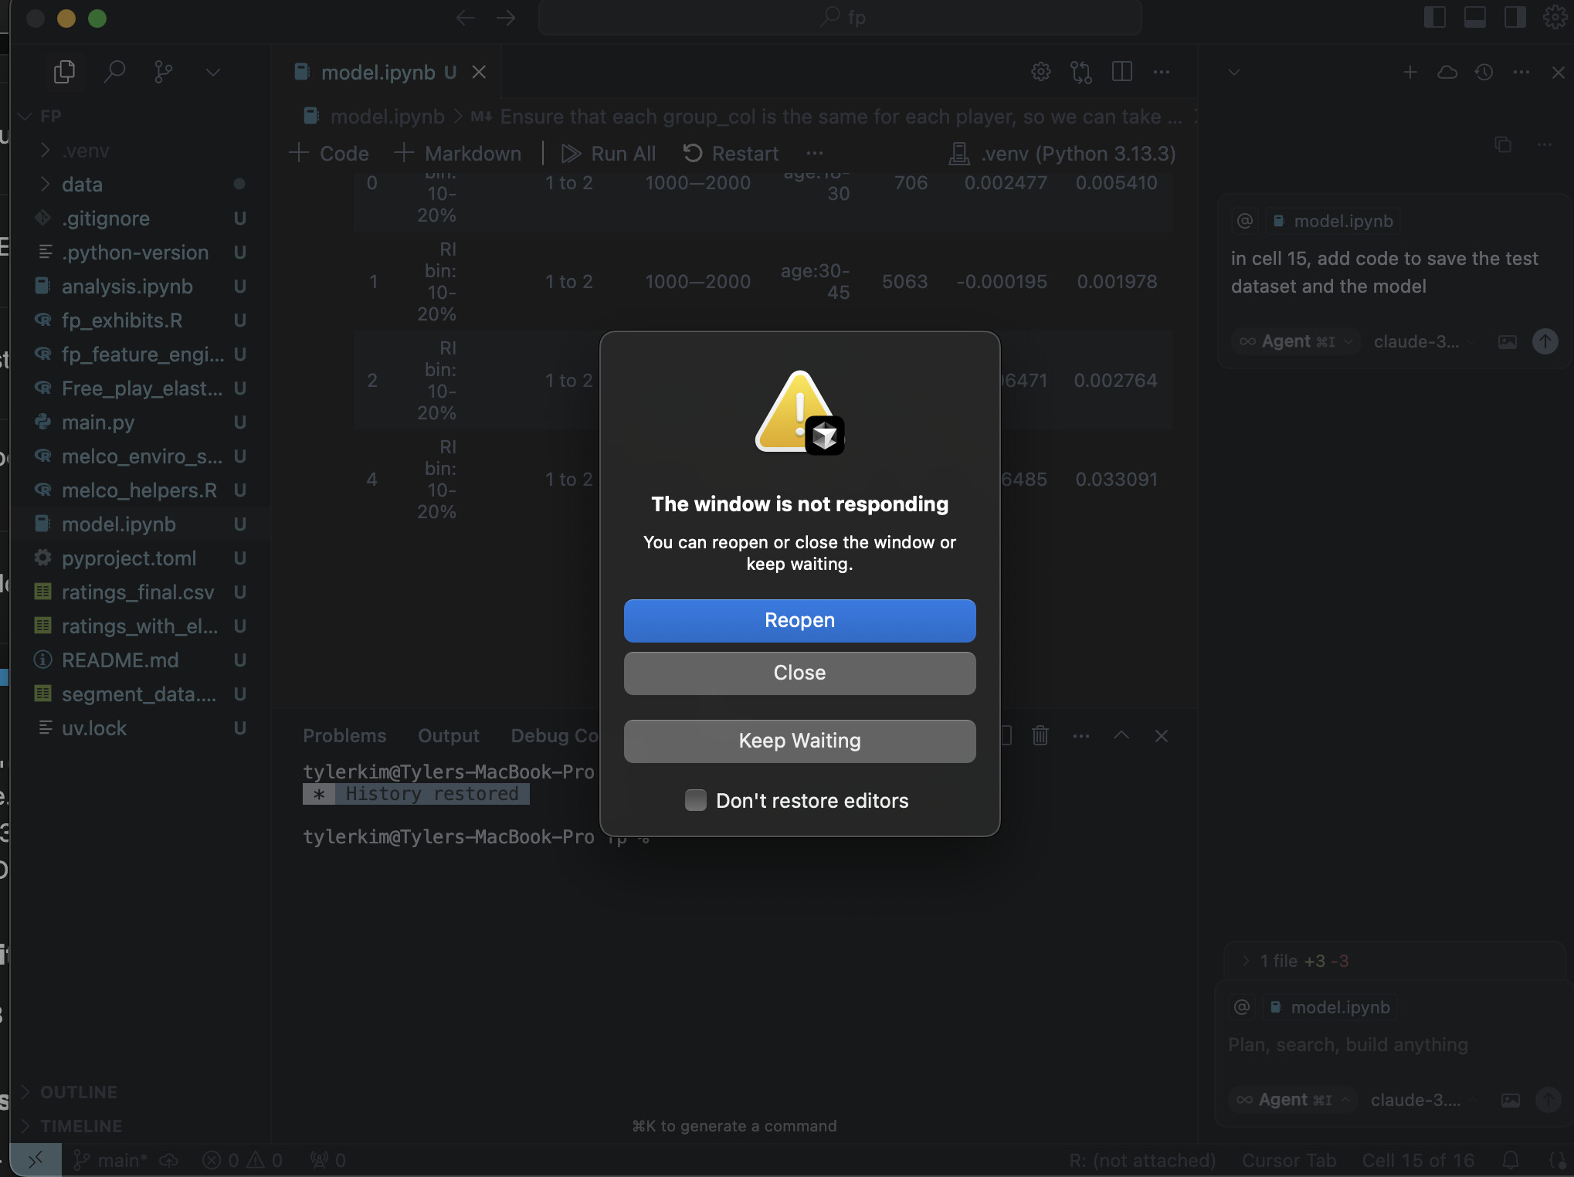1574x1177 pixels.
Task: Show chat history clock icon
Action: coord(1484,72)
